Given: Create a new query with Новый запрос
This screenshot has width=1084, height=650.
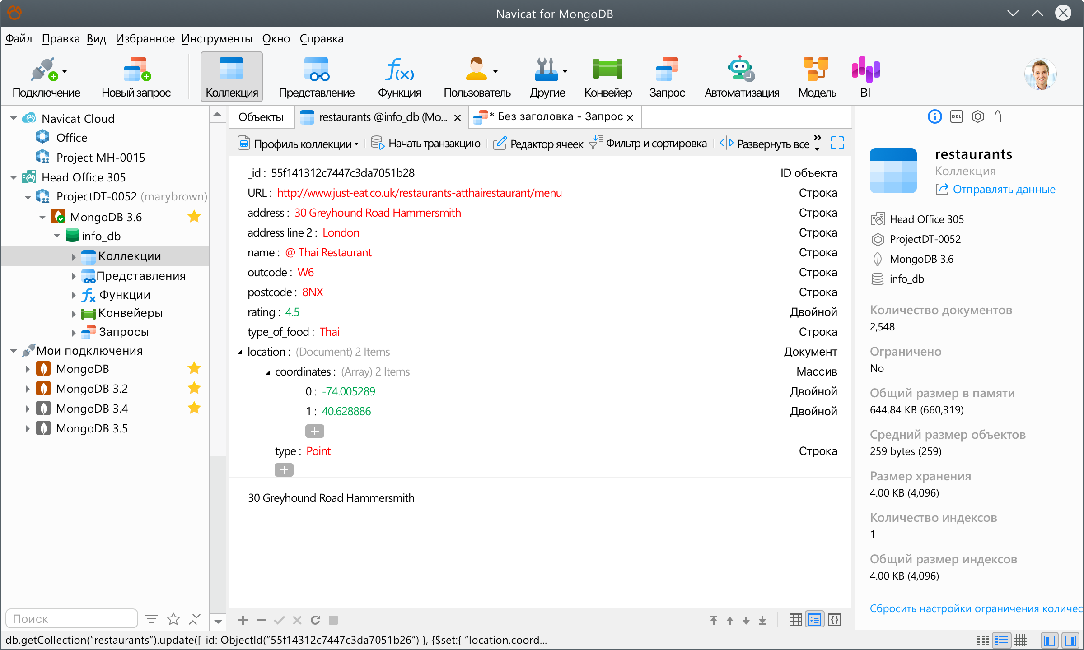Looking at the screenshot, I should tap(136, 77).
